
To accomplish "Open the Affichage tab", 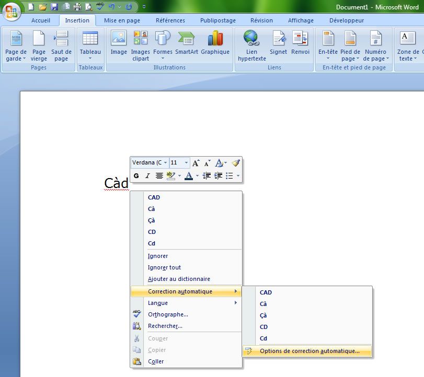I will [301, 20].
